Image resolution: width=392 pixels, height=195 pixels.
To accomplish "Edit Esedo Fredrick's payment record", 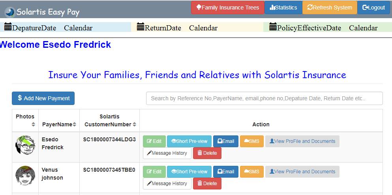I will (x=154, y=141).
